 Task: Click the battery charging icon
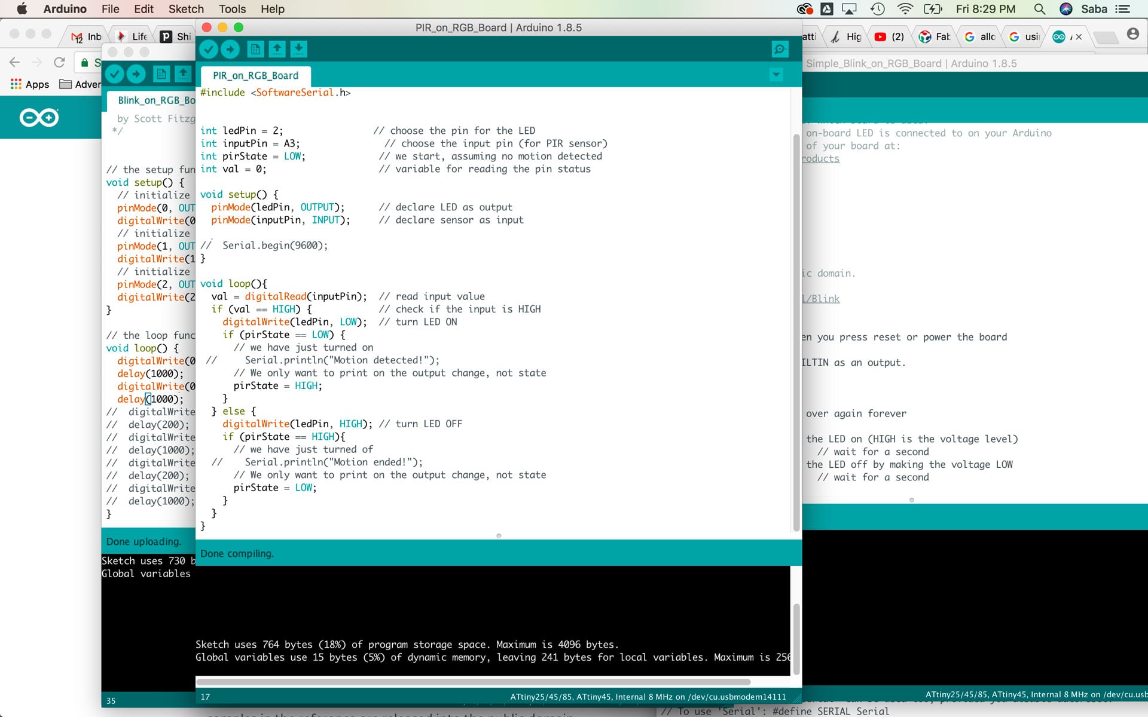pos(933,9)
